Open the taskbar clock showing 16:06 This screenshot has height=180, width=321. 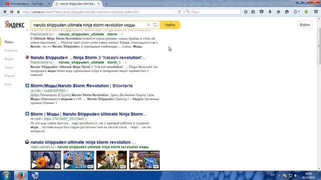(308, 175)
